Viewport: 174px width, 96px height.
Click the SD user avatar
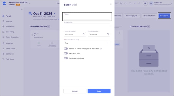[151, 3]
